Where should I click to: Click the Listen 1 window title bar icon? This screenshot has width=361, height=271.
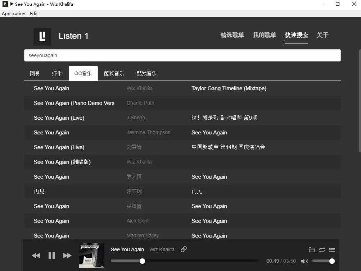[5, 4]
